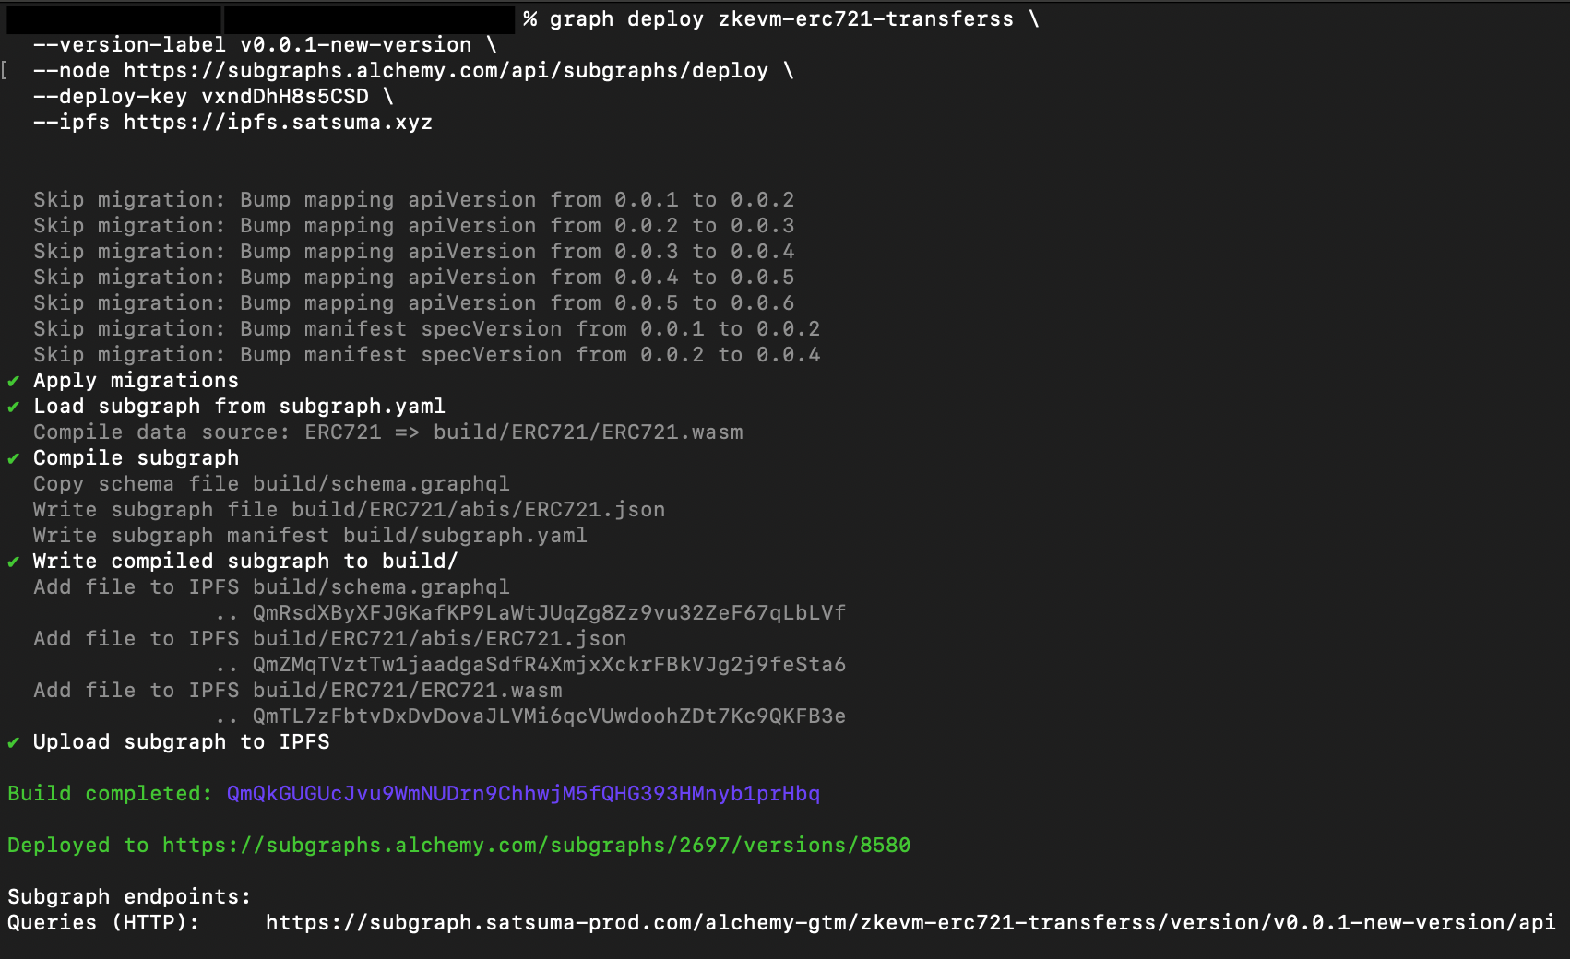Click the ipfs.satsuma.xyz URL

pyautogui.click(x=278, y=123)
